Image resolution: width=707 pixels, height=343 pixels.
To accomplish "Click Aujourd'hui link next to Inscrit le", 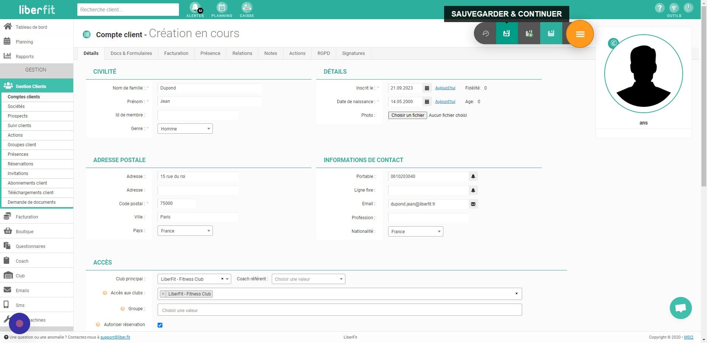I will tap(445, 88).
